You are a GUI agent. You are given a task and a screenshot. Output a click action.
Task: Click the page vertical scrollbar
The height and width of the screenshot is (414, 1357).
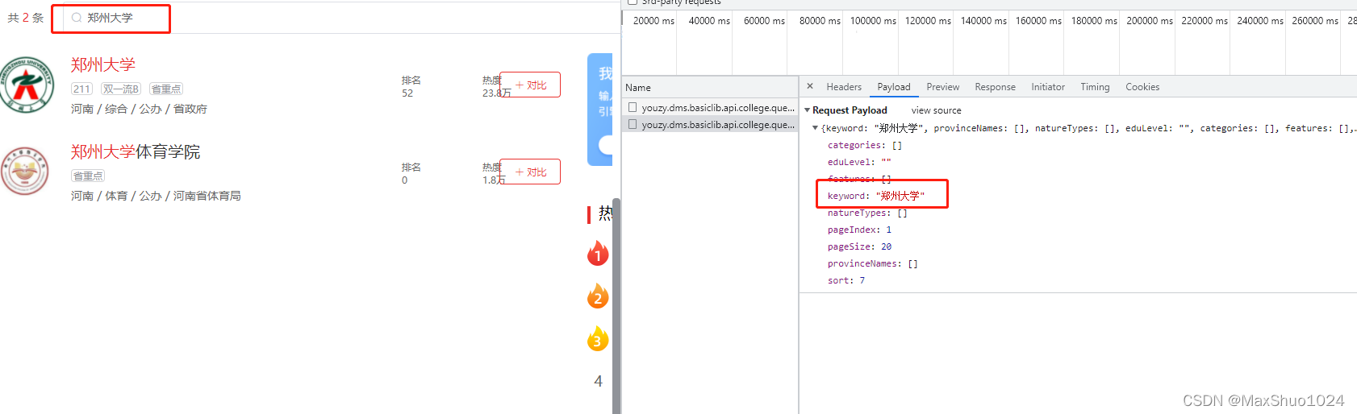616,306
